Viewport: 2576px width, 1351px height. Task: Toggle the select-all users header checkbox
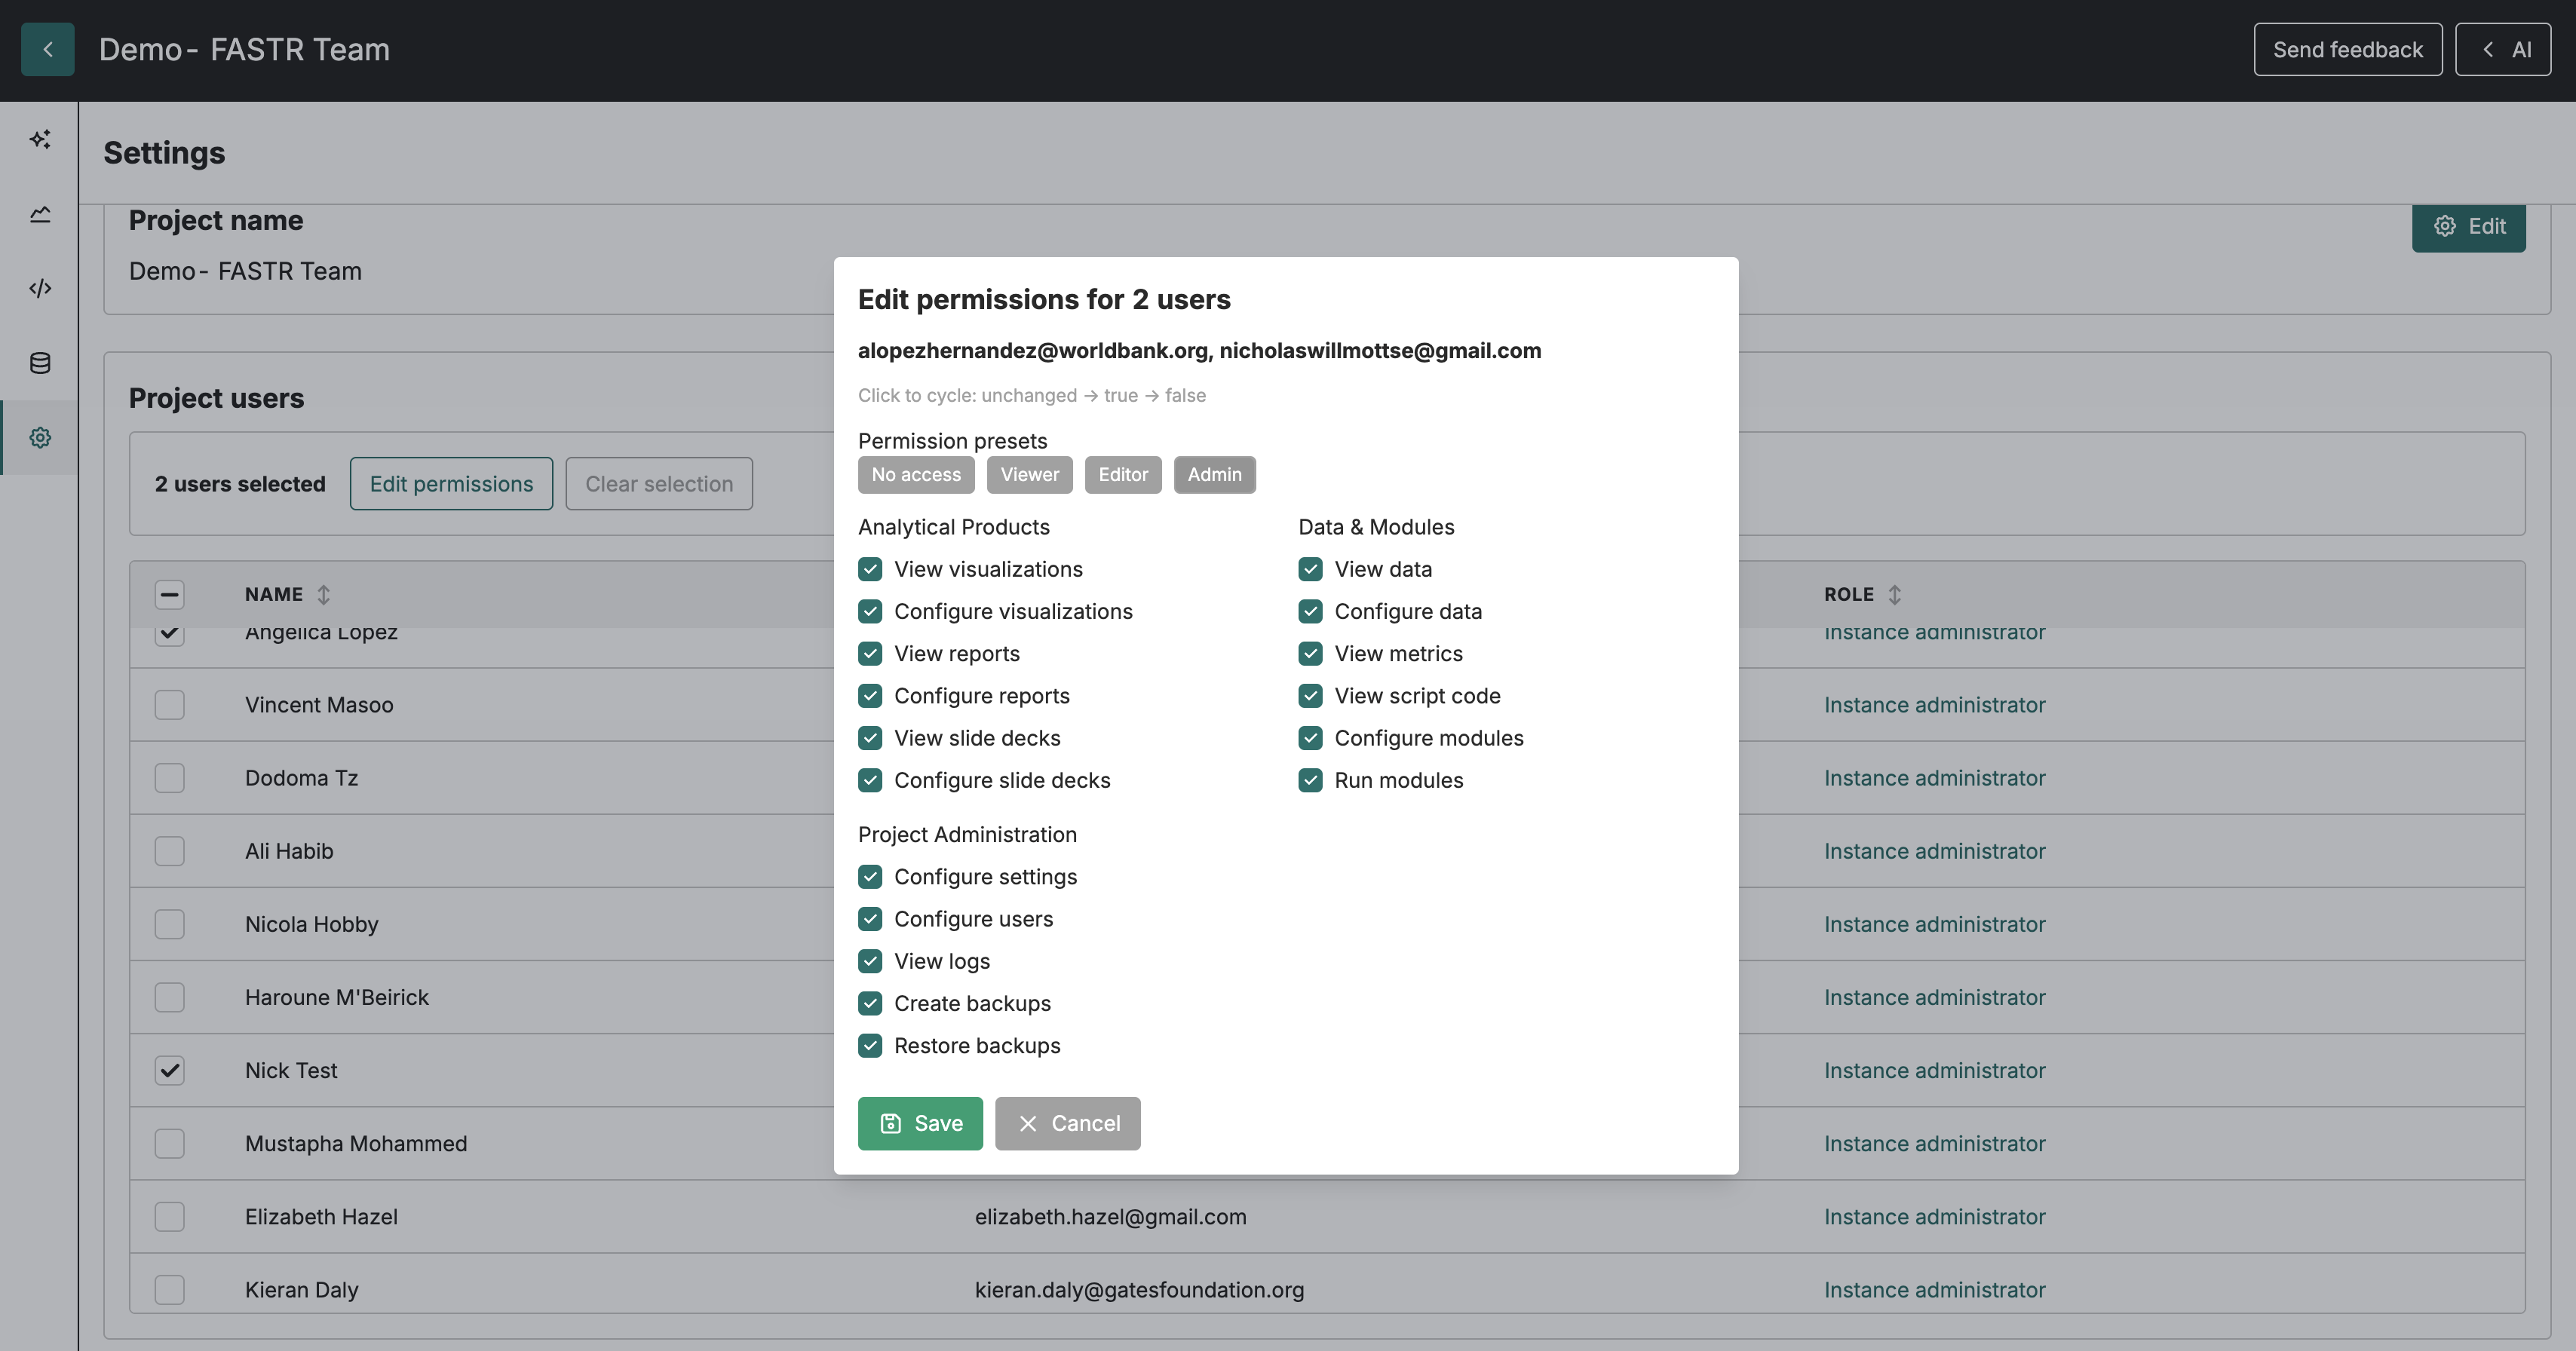[x=170, y=595]
